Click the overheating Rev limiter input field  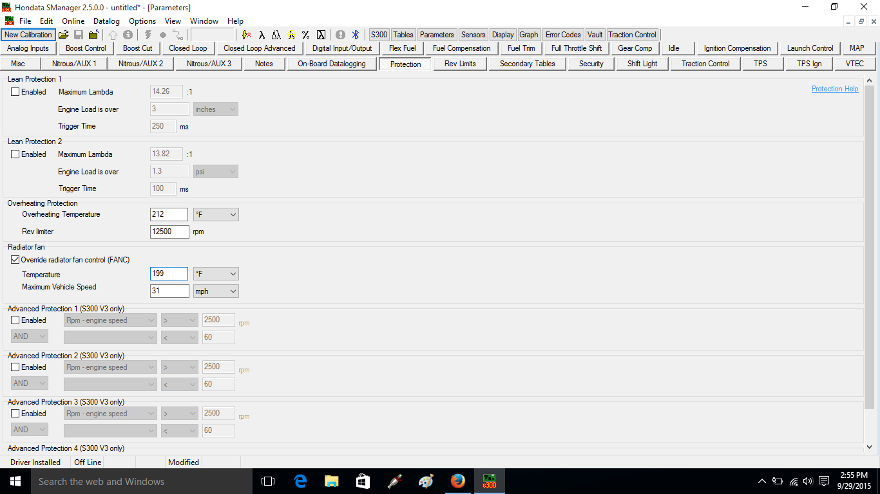click(x=169, y=232)
